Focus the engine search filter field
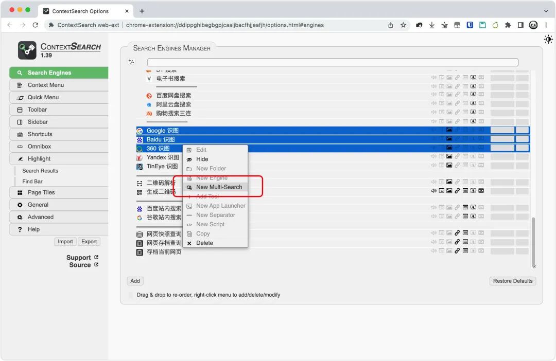 (333, 62)
